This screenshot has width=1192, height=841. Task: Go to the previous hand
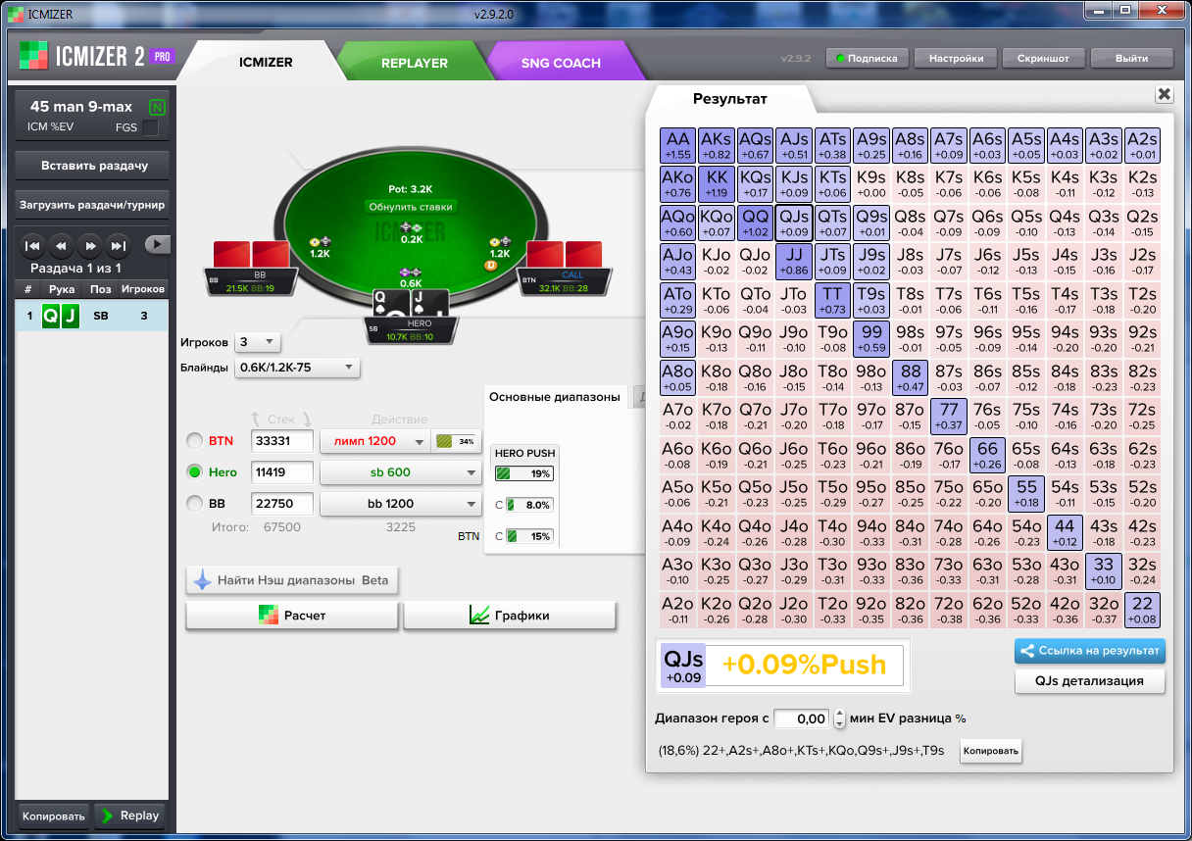pos(61,245)
